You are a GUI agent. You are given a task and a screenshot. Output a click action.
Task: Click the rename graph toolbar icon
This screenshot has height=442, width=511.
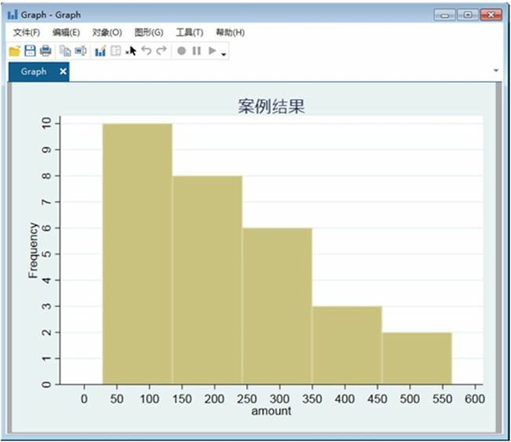point(81,51)
